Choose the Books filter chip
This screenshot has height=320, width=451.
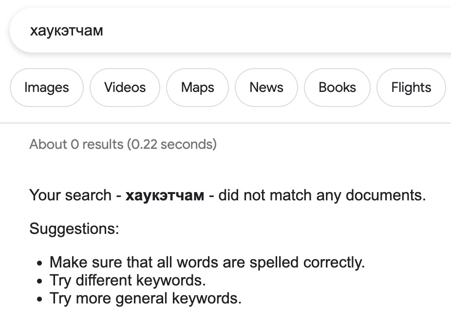337,88
